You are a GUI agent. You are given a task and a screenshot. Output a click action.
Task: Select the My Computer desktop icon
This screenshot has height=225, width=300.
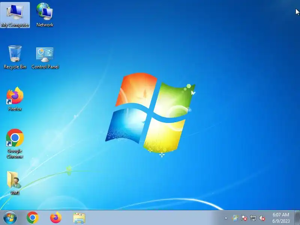(15, 15)
